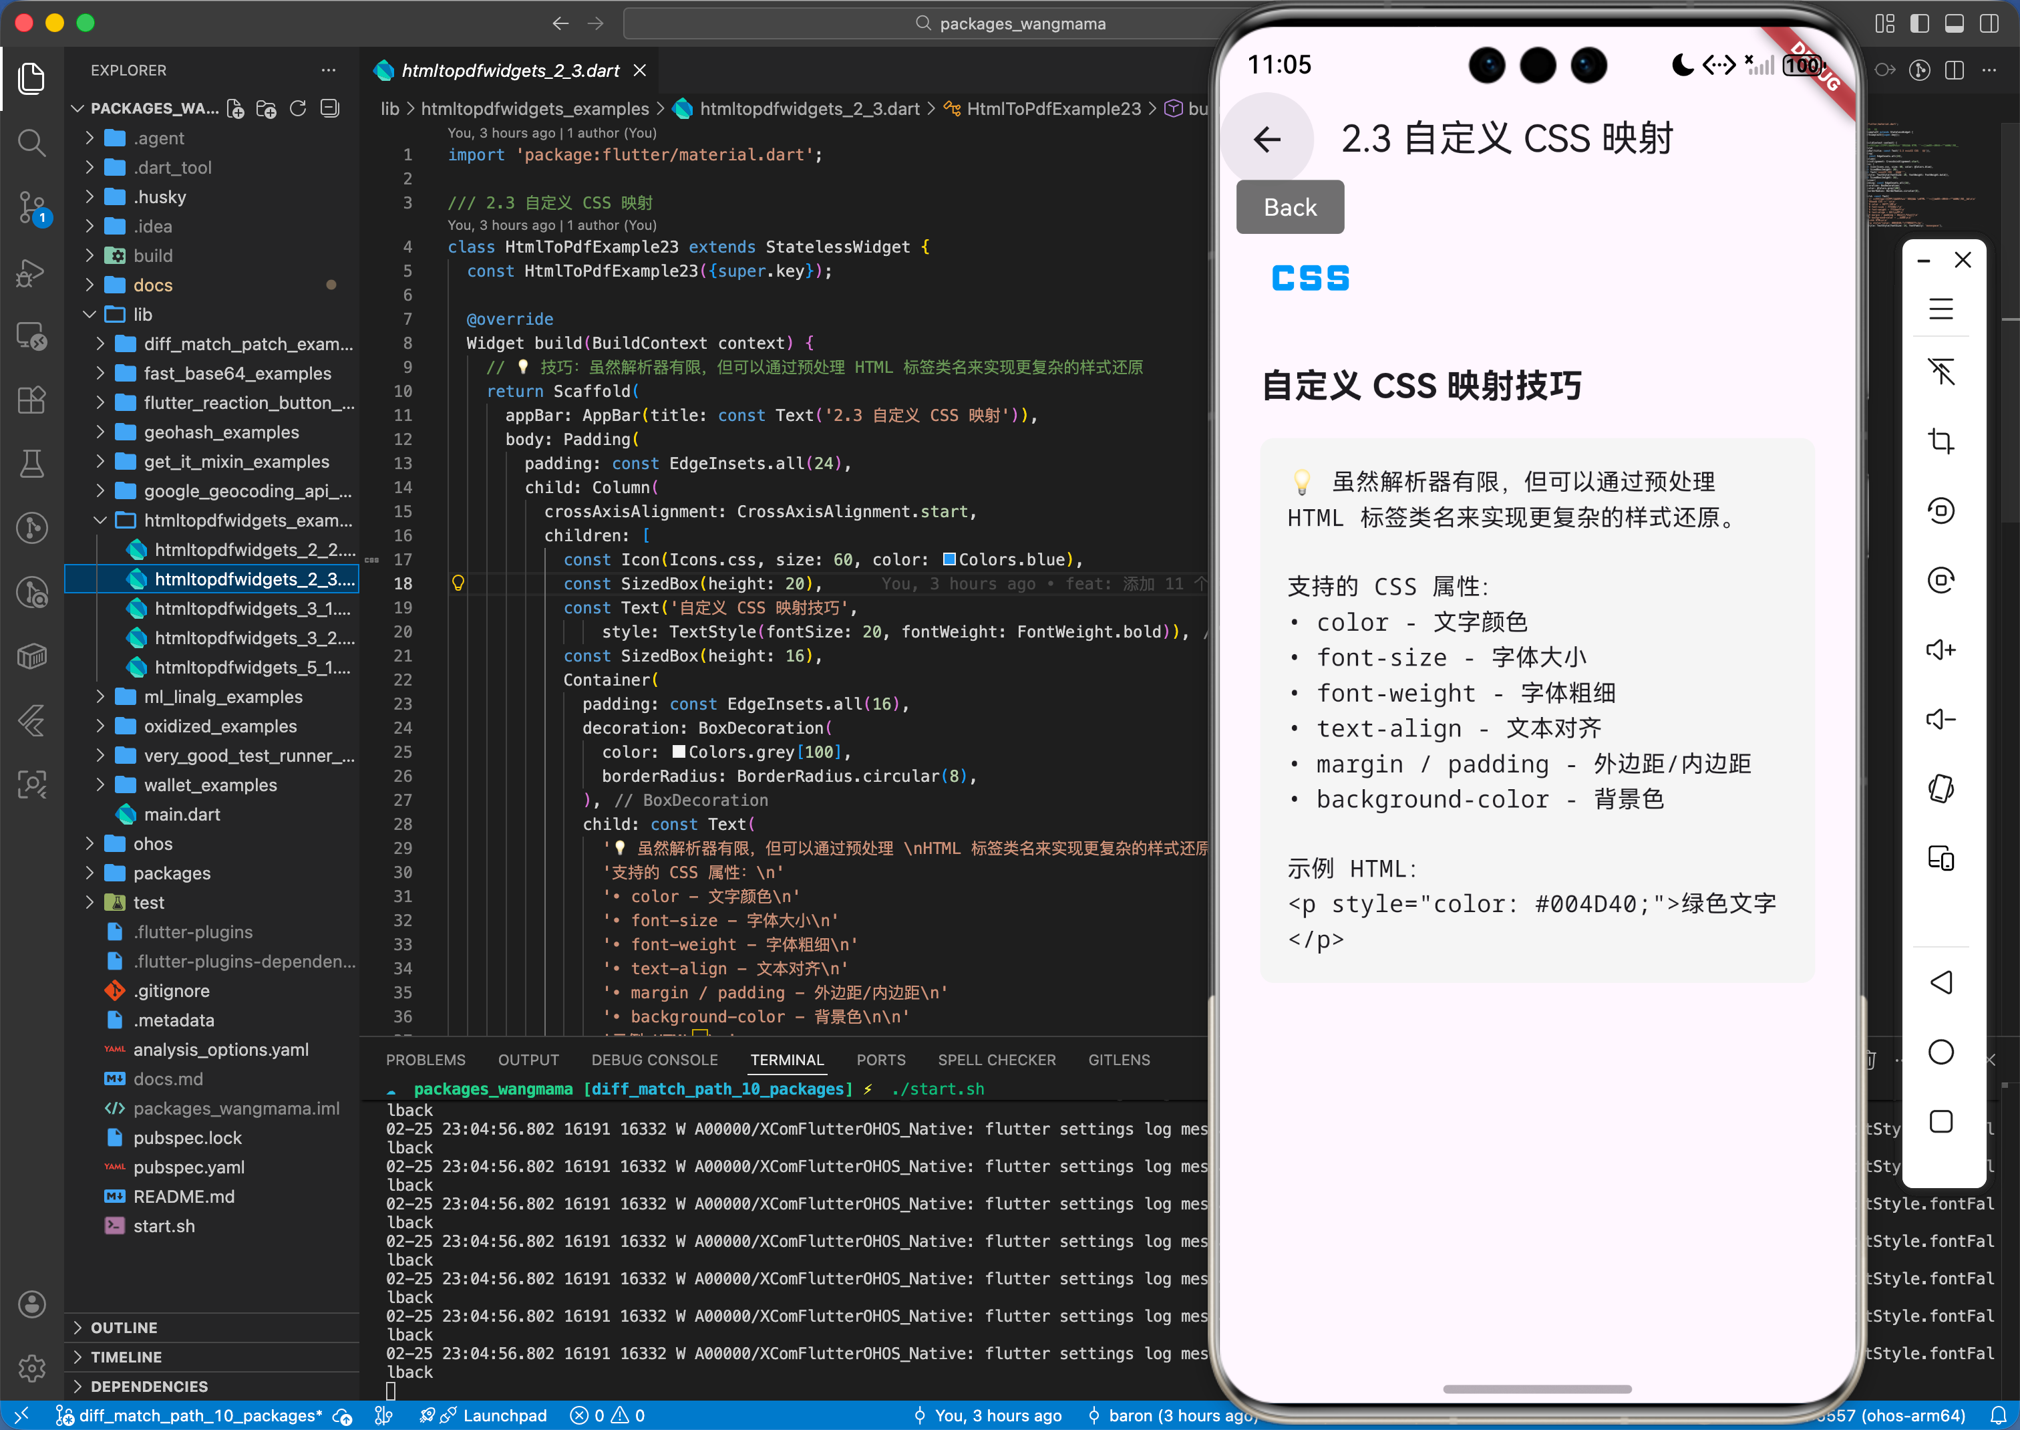Toggle the bottom panel layout button

[x=1954, y=24]
